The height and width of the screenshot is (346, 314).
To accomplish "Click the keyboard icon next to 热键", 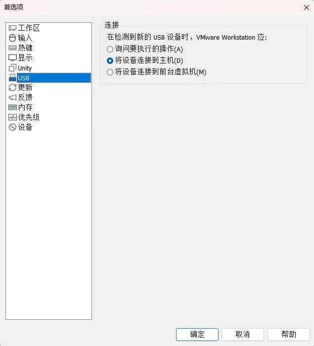I will point(12,48).
